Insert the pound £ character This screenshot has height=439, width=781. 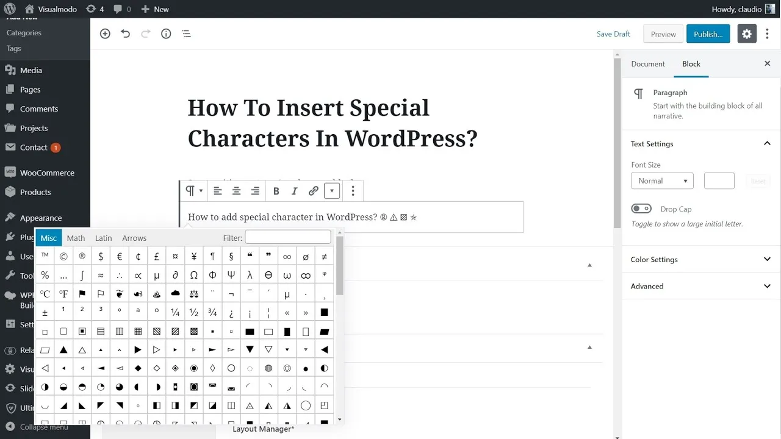[x=157, y=257]
